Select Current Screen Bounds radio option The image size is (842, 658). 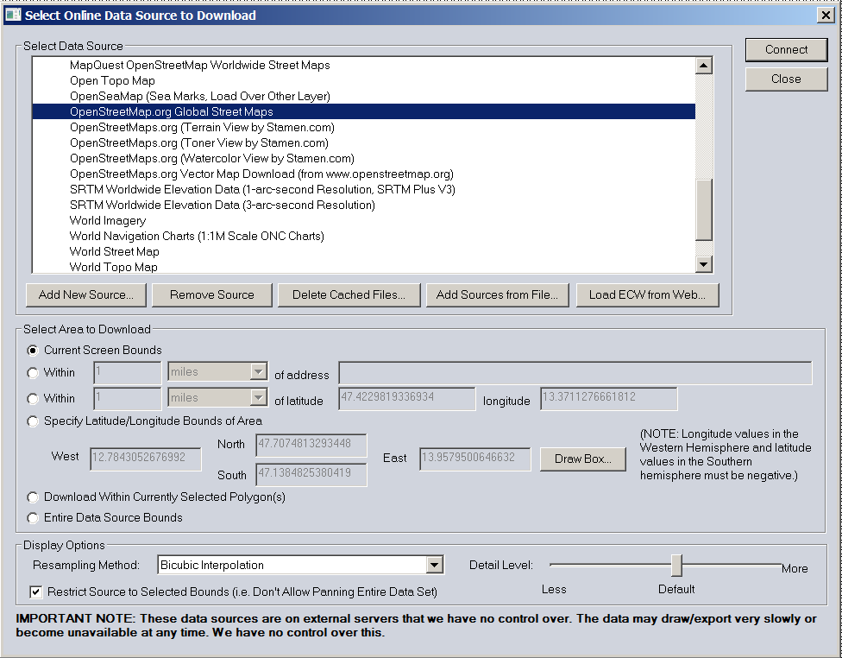34,351
